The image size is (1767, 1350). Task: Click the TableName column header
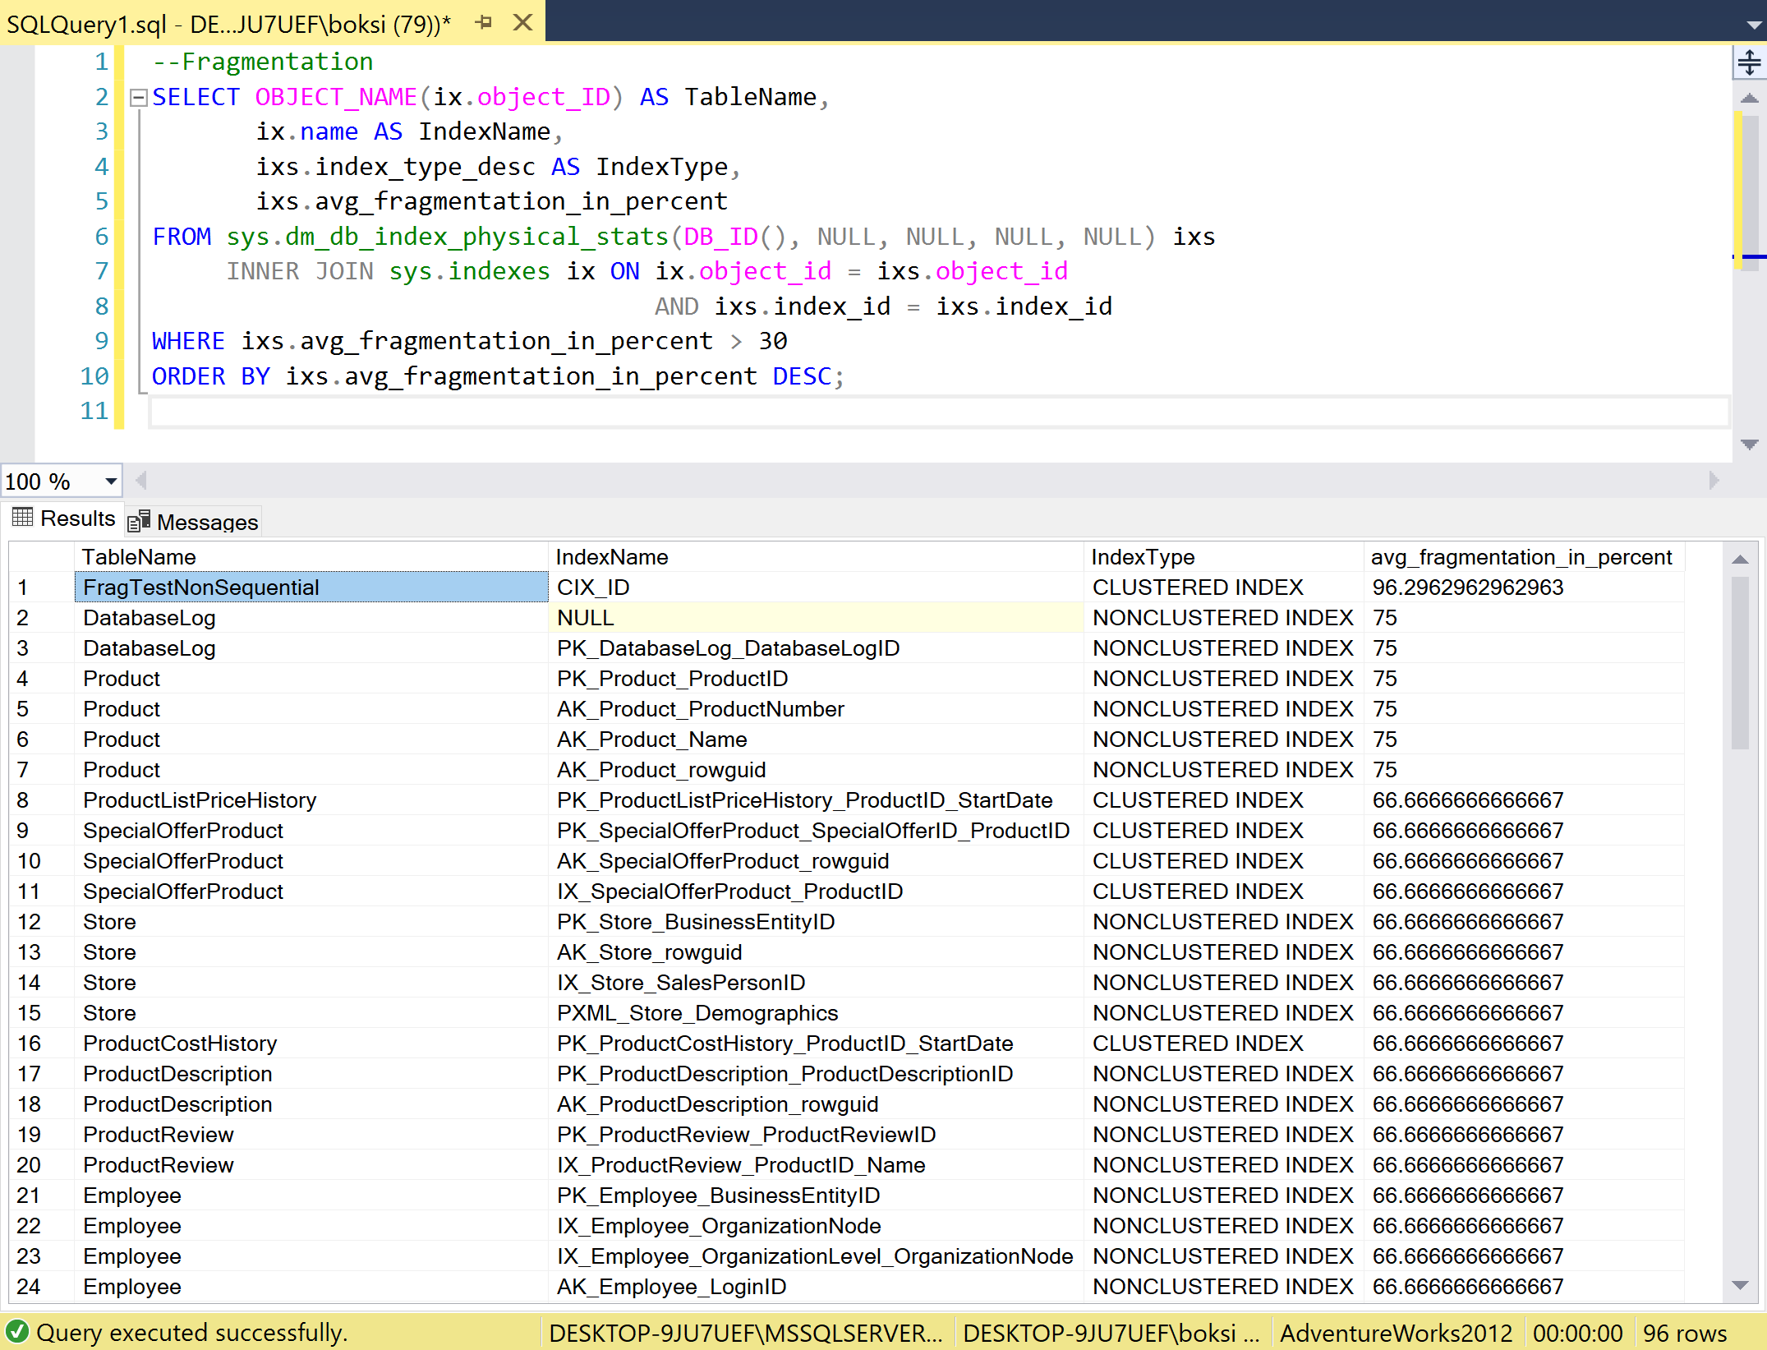(x=138, y=556)
